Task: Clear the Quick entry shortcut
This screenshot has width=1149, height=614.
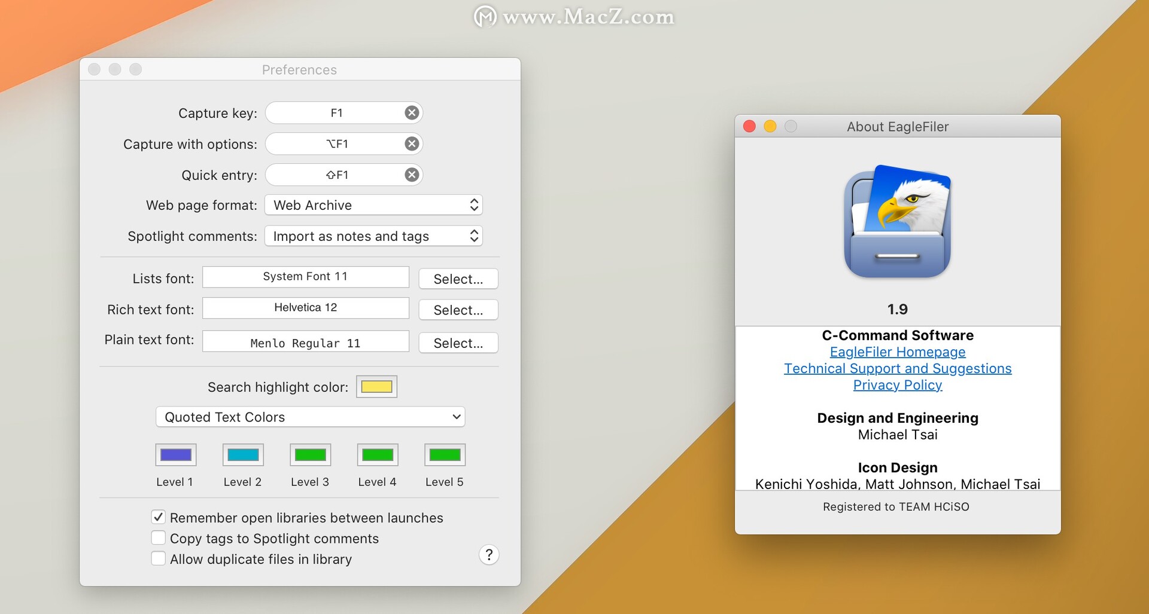Action: (412, 175)
